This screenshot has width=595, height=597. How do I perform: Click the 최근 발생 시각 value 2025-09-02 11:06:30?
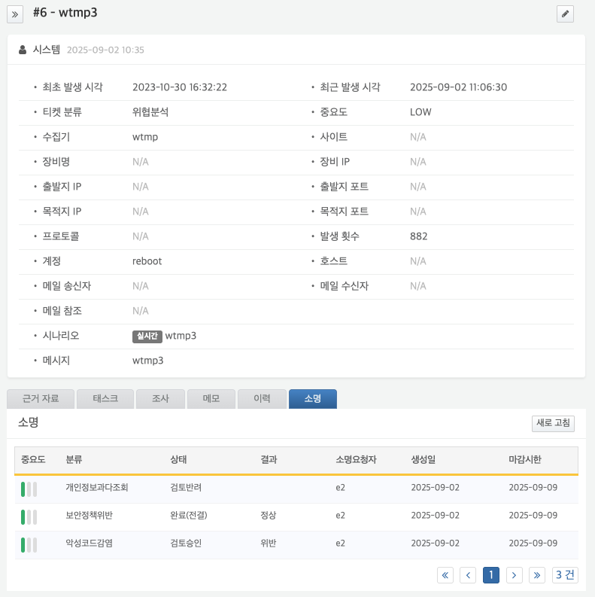458,87
